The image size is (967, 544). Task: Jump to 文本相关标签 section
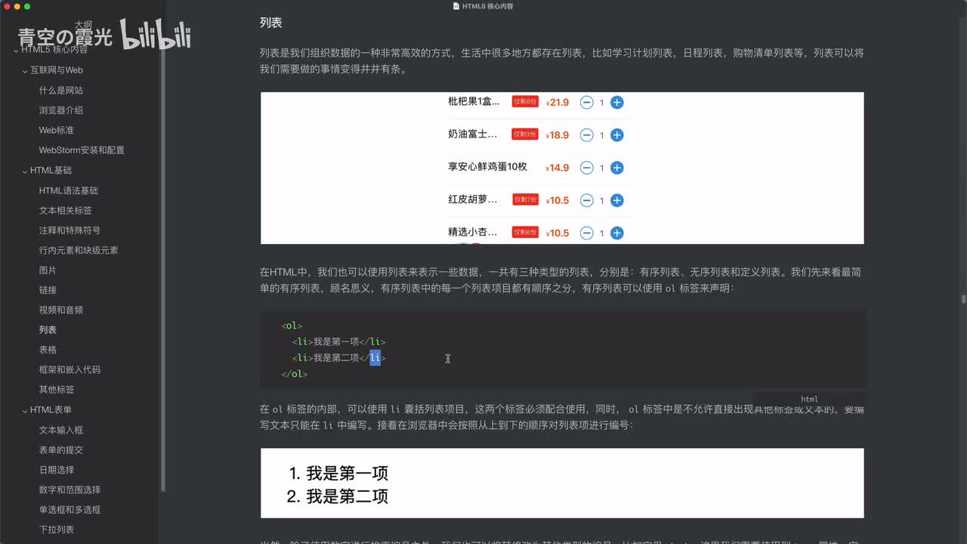66,210
